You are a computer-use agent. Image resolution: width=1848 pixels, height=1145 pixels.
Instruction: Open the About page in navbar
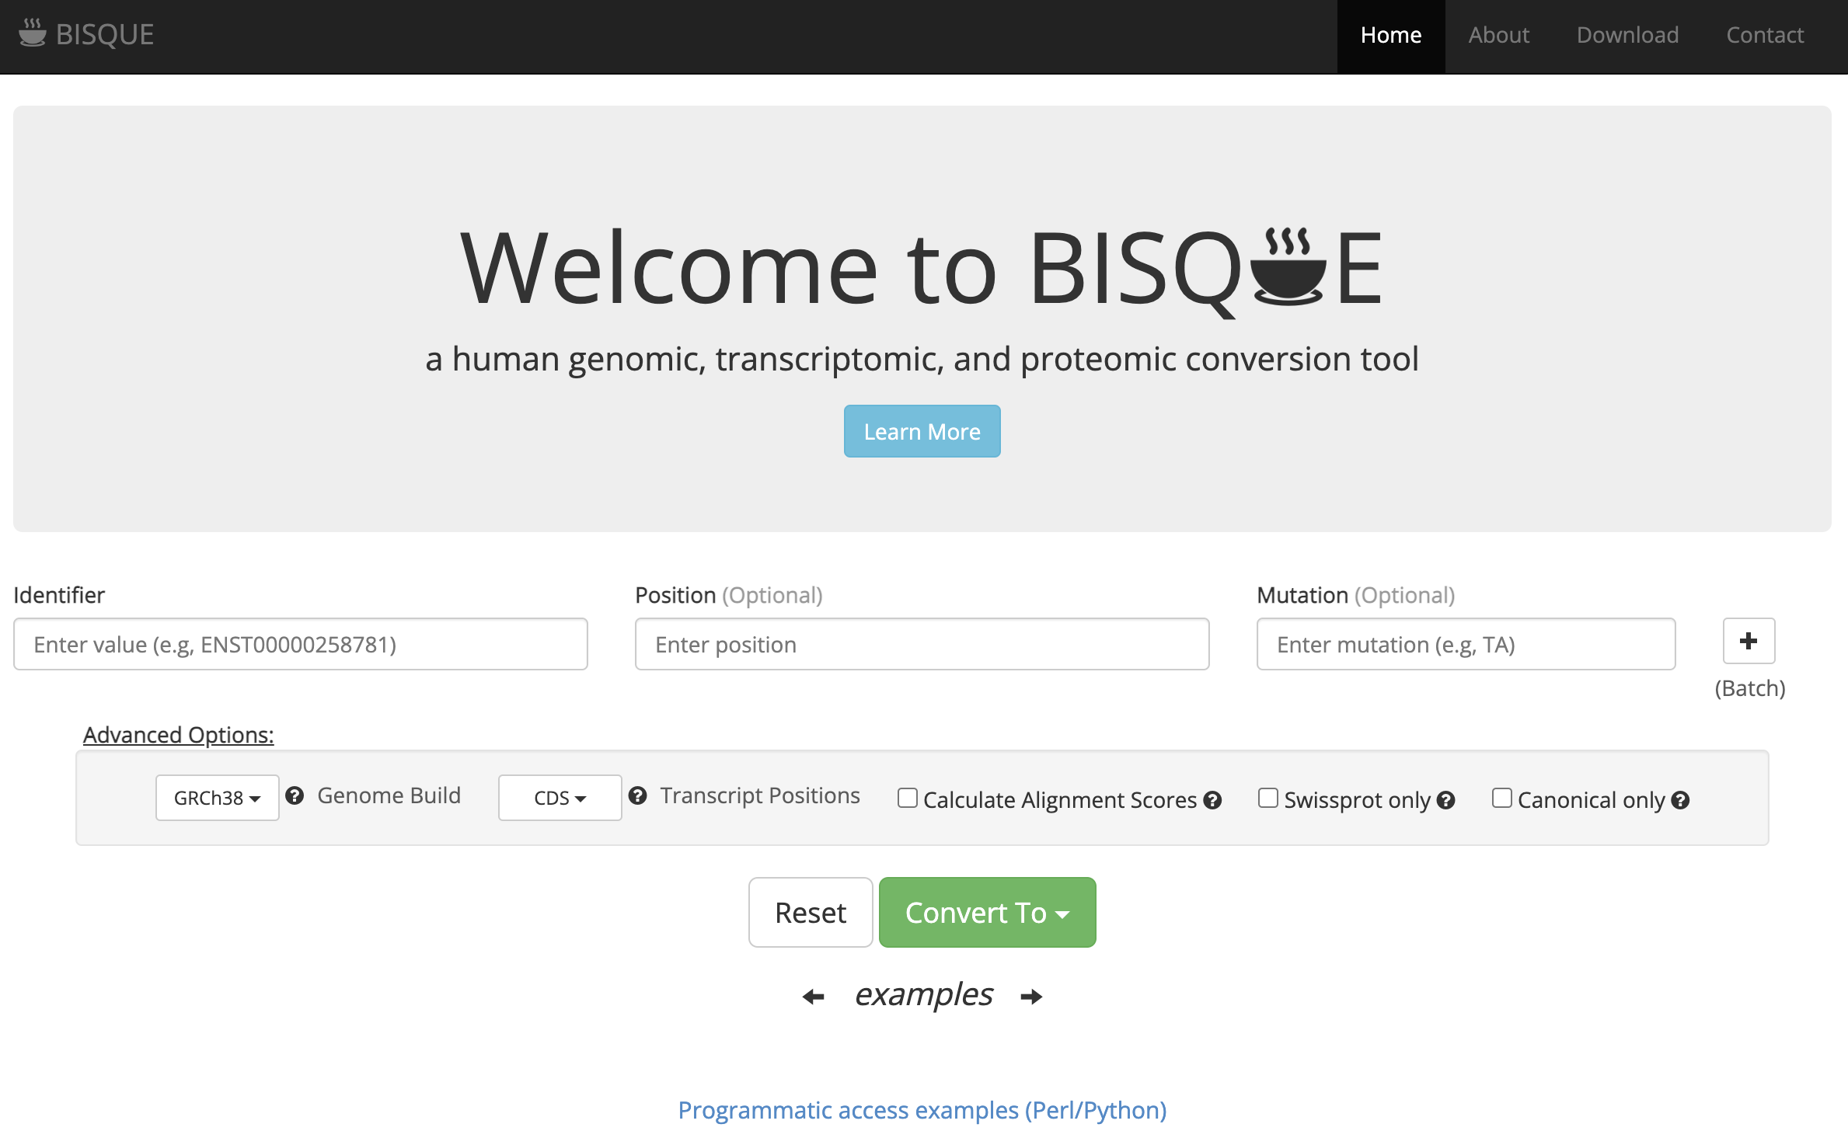(1498, 35)
